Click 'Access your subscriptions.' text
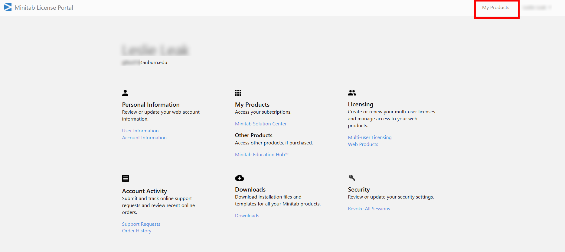 tap(263, 112)
